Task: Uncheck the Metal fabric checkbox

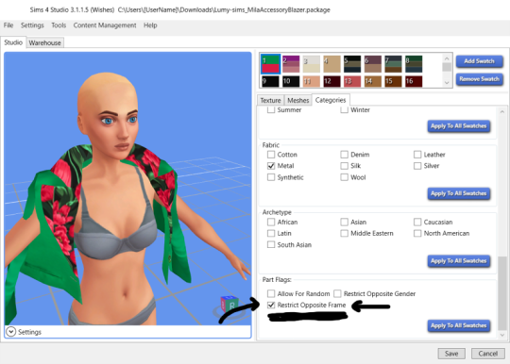Action: coord(271,166)
